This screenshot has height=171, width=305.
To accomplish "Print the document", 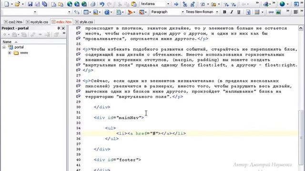I will tap(93, 4).
